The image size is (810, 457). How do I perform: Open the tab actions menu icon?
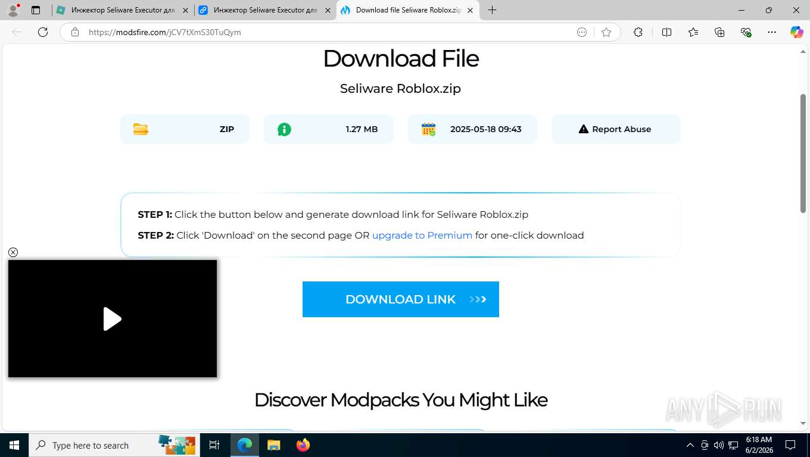(36, 10)
